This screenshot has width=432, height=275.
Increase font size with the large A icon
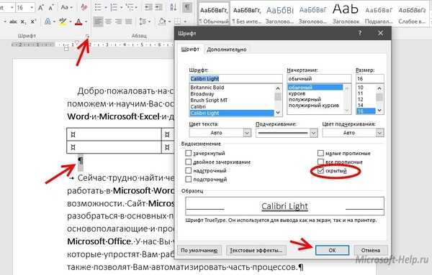[x=41, y=7]
